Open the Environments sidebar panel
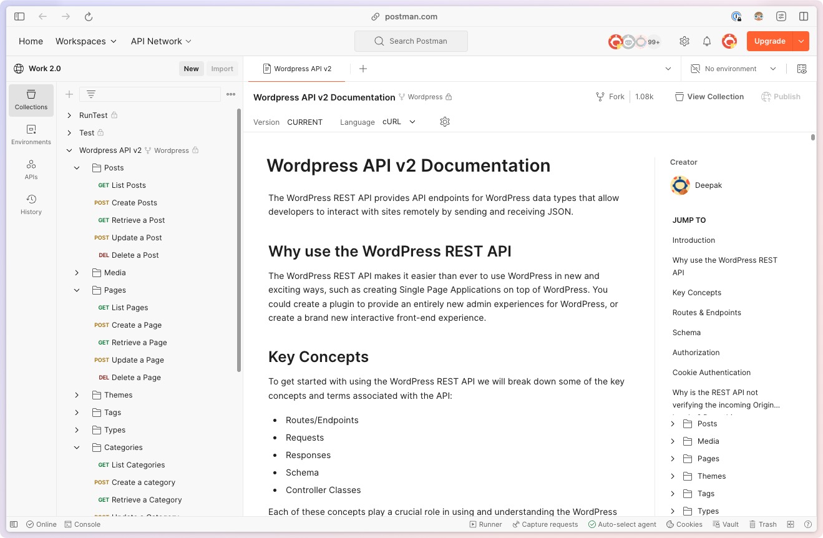Viewport: 823px width, 538px height. click(31, 135)
